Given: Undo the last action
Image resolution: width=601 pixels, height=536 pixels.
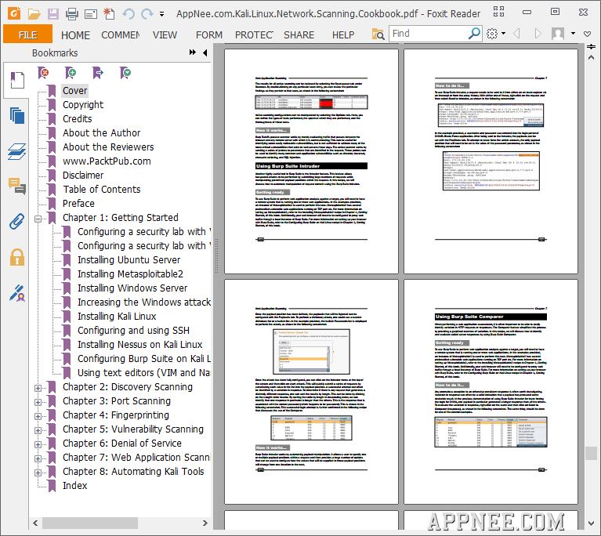Looking at the screenshot, I should pyautogui.click(x=129, y=14).
